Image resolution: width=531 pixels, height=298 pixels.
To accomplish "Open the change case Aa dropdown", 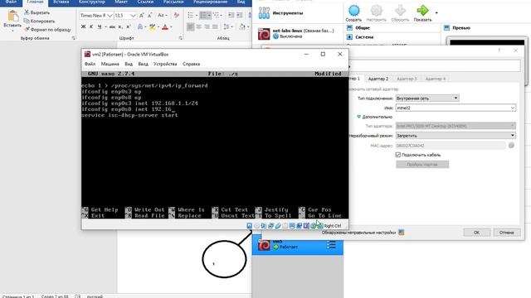I will [163, 16].
